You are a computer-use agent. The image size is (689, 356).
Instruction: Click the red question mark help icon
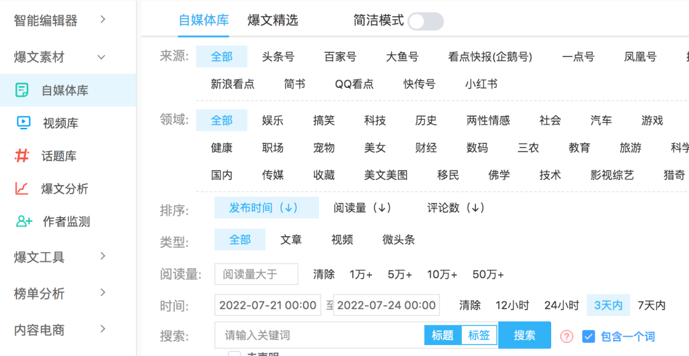pos(567,336)
